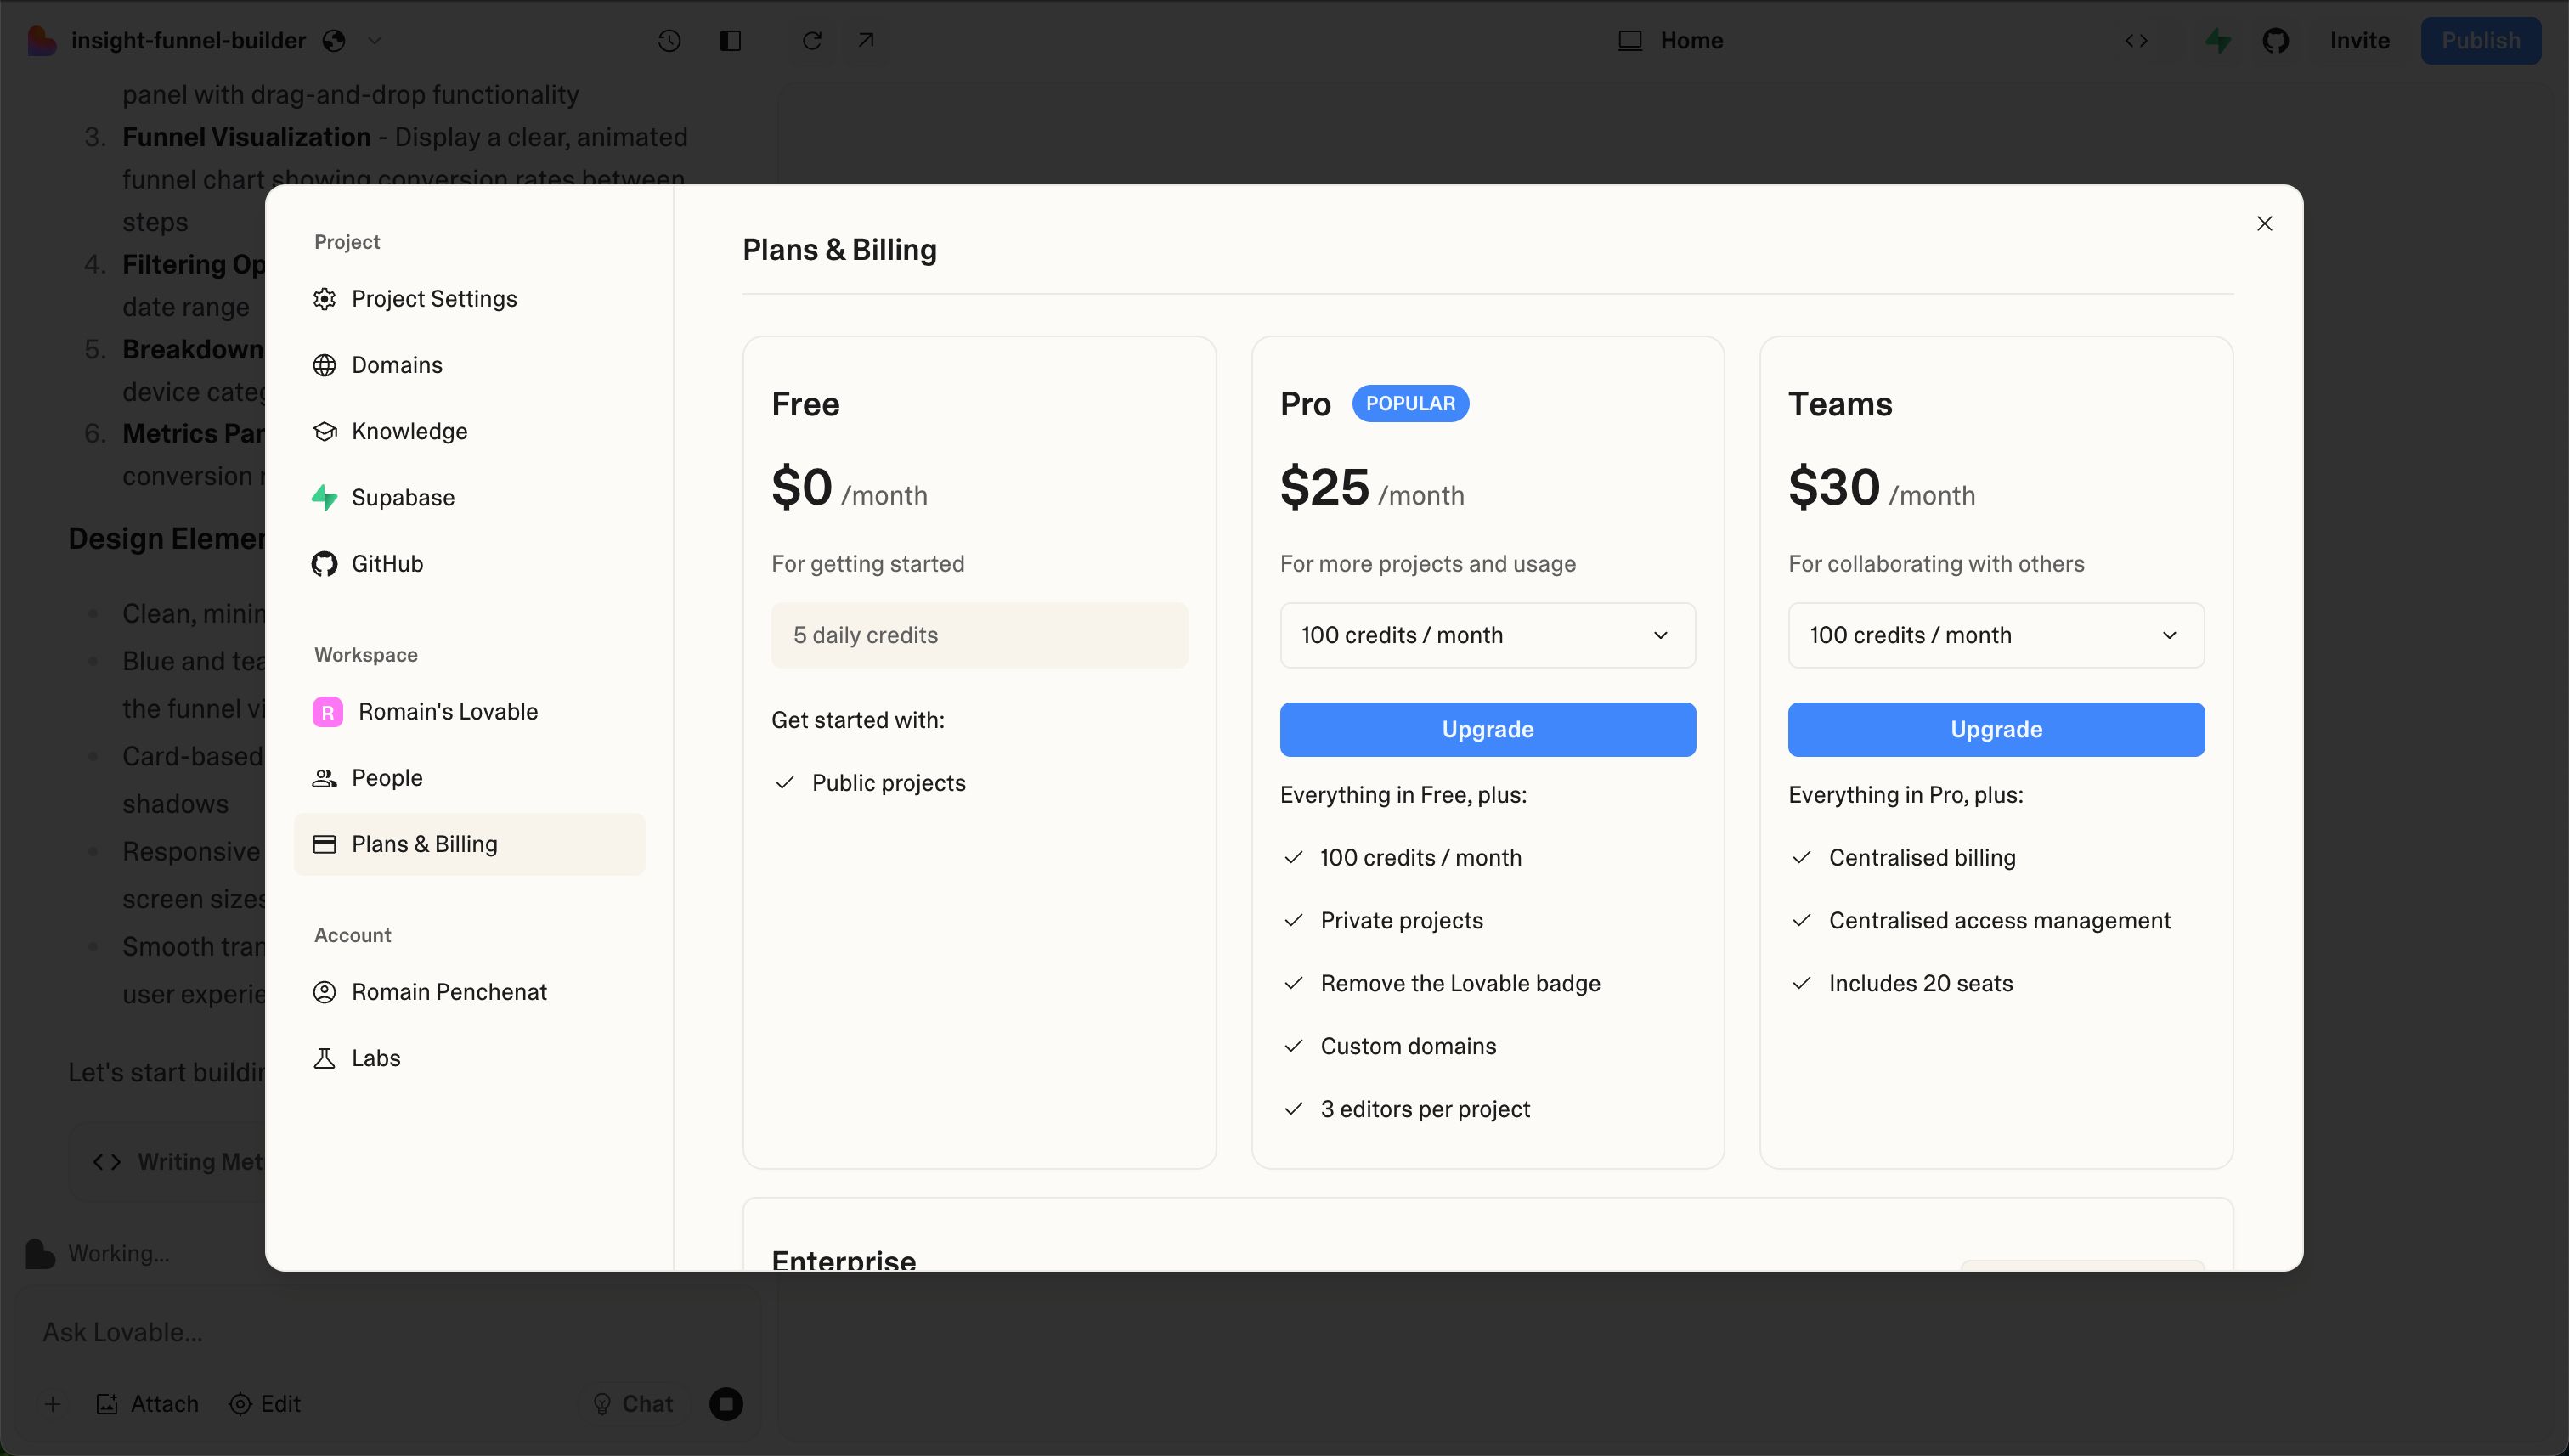Click the plus icon below chat input
Image resolution: width=2569 pixels, height=1456 pixels.
coord(52,1404)
